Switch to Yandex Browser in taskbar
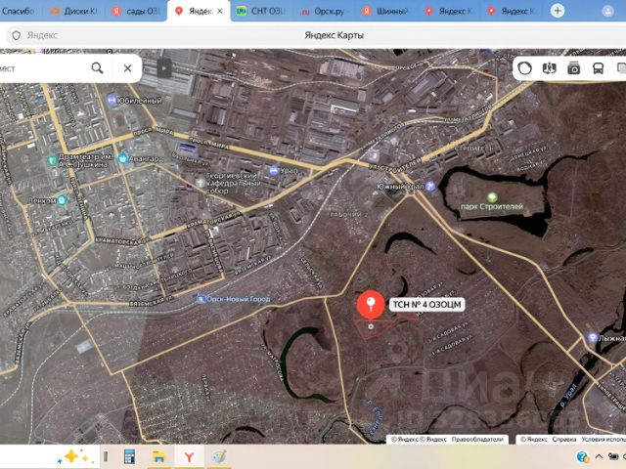The height and width of the screenshot is (469, 626). pyautogui.click(x=189, y=456)
